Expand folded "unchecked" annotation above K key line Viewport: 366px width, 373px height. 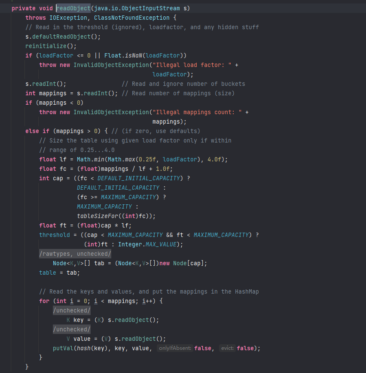(x=72, y=310)
